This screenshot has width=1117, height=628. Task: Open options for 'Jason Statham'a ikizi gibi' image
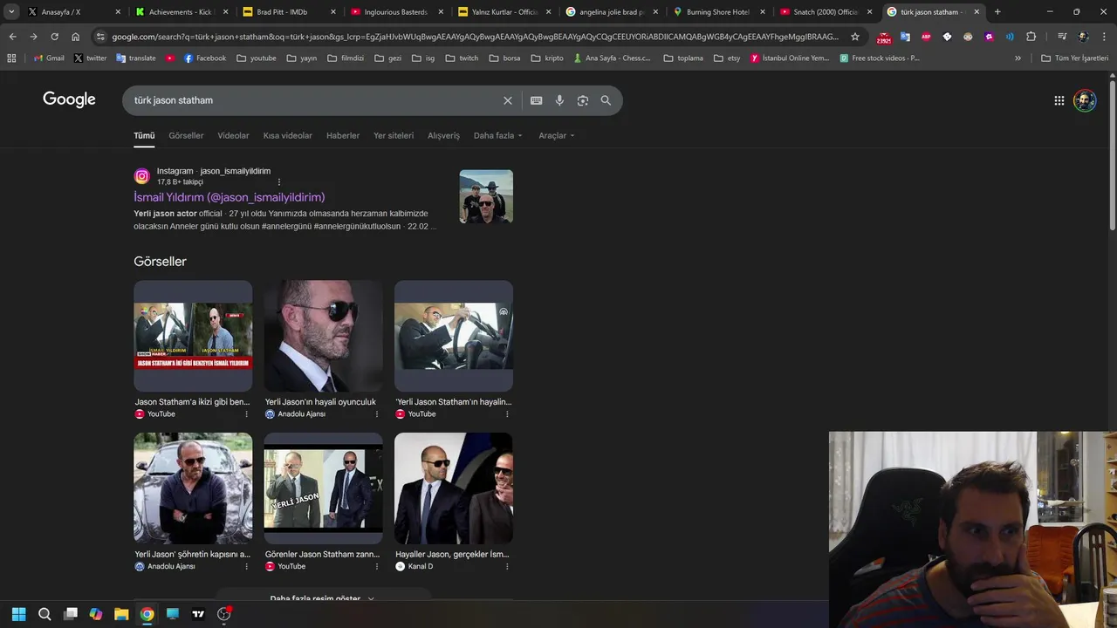tap(246, 414)
